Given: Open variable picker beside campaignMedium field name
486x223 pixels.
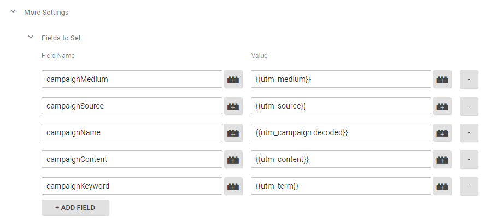Looking at the screenshot, I should (233, 79).
